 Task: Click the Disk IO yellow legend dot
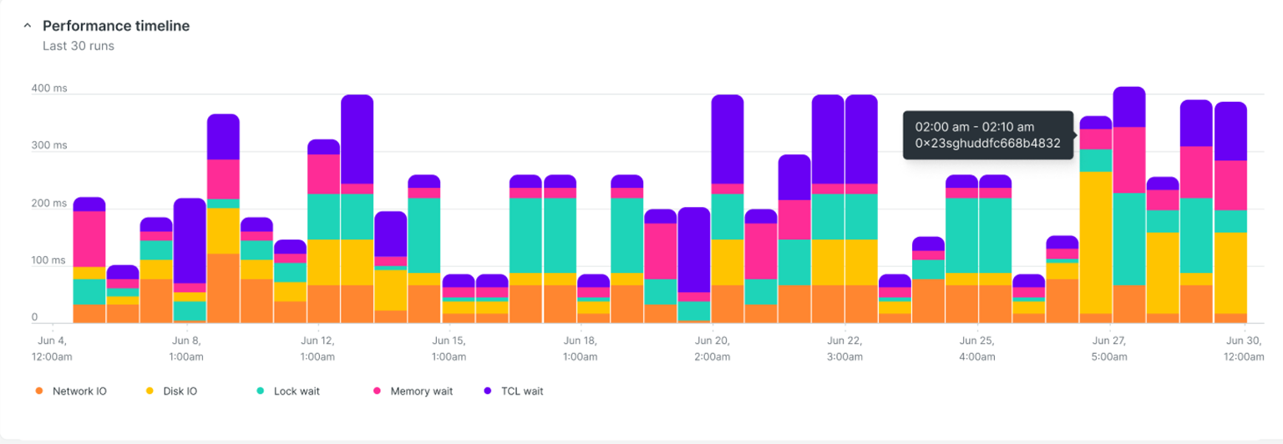point(150,391)
